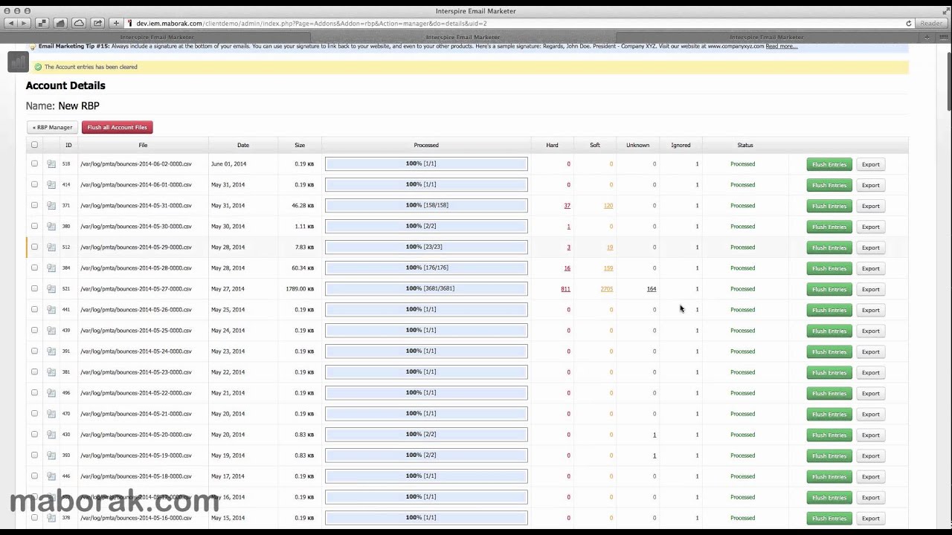
Task: Open the dark stats chart icon at left
Action: click(18, 62)
